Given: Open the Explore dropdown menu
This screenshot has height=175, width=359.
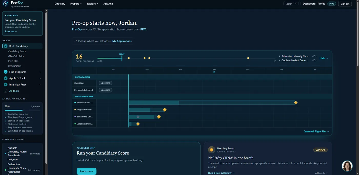Looking at the screenshot, I should click(93, 4).
